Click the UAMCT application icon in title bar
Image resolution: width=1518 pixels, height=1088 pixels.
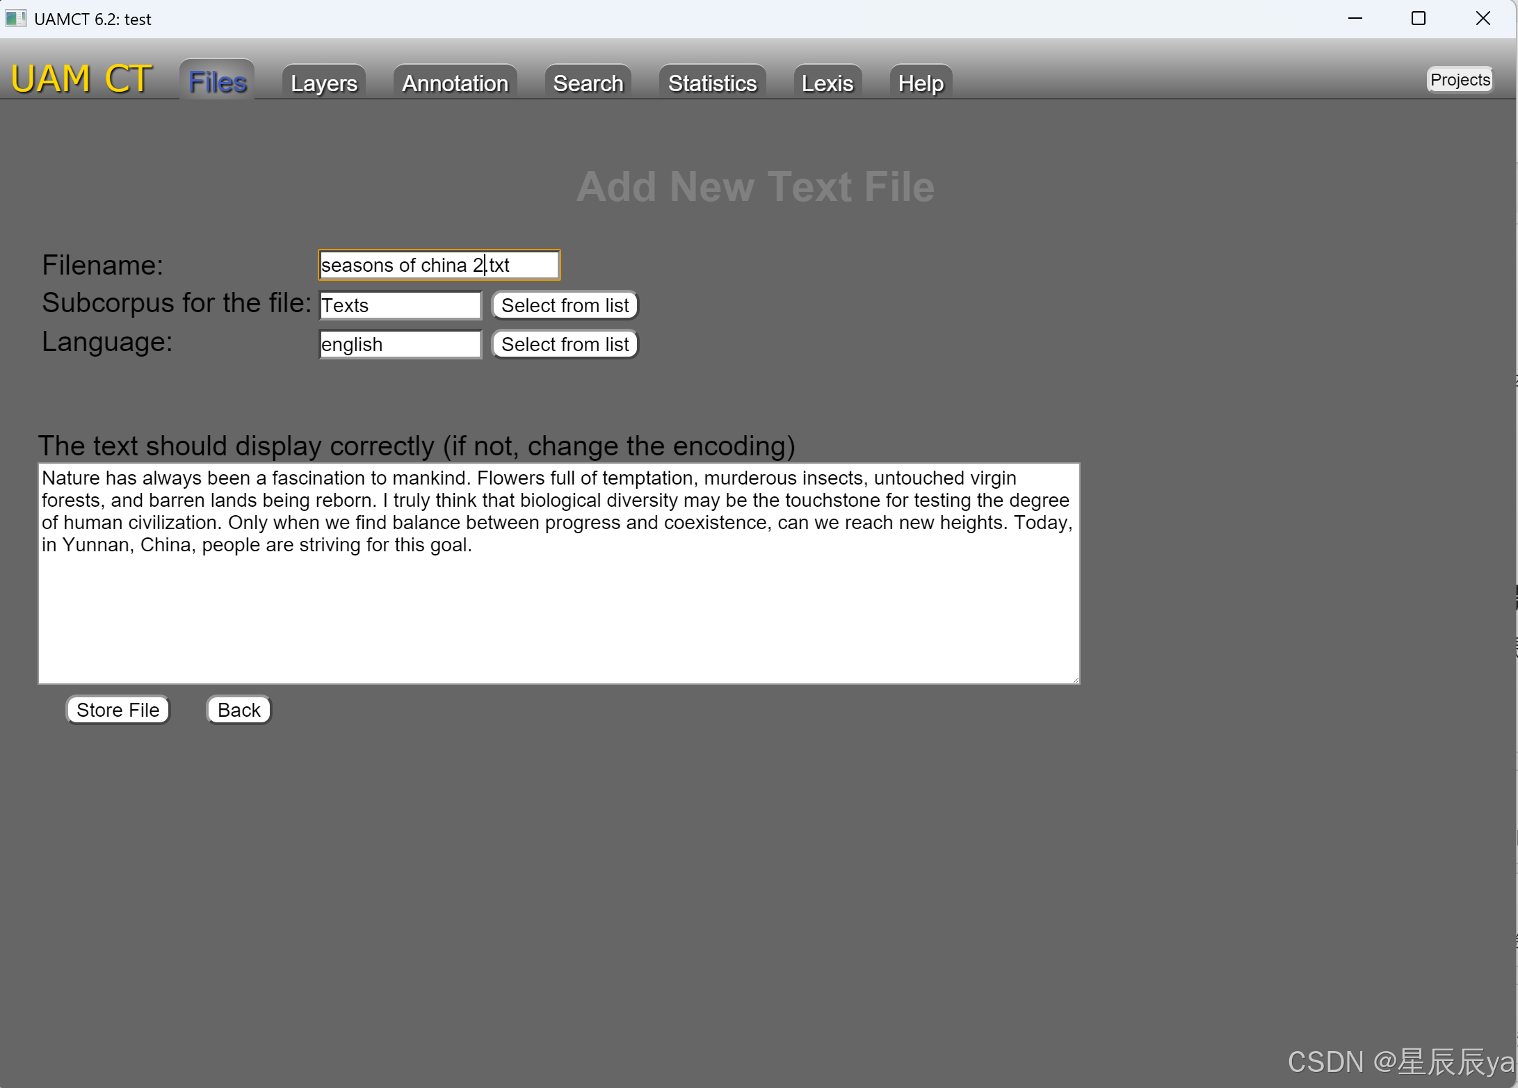click(x=15, y=18)
